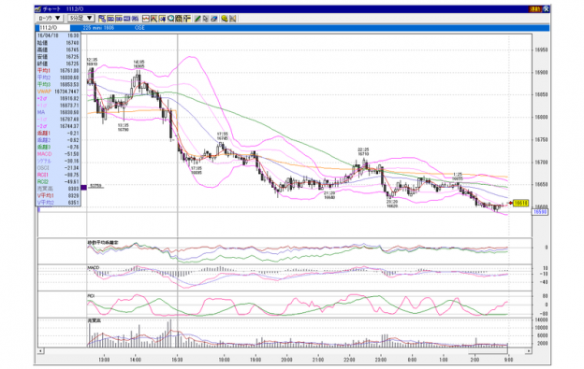Click the first chart layout toolbar icon

coord(102,18)
